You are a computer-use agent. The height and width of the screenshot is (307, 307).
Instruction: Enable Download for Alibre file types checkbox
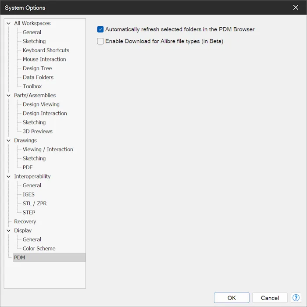pyautogui.click(x=100, y=41)
